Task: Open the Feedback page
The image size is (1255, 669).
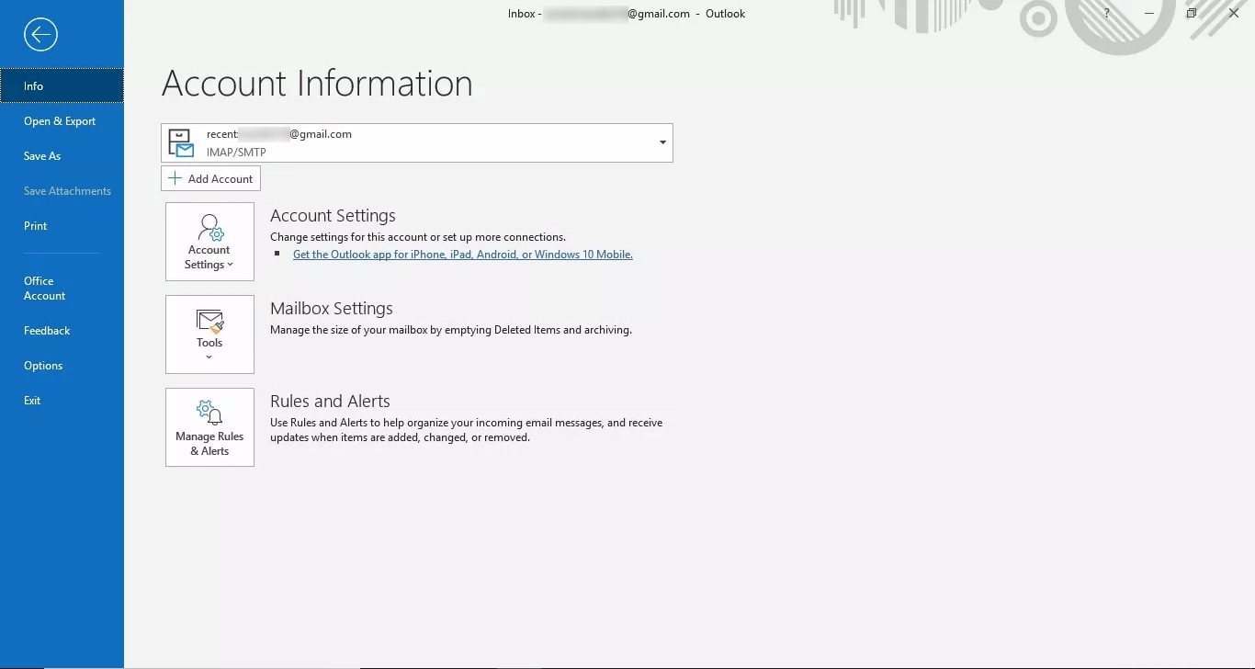Action: click(62, 330)
